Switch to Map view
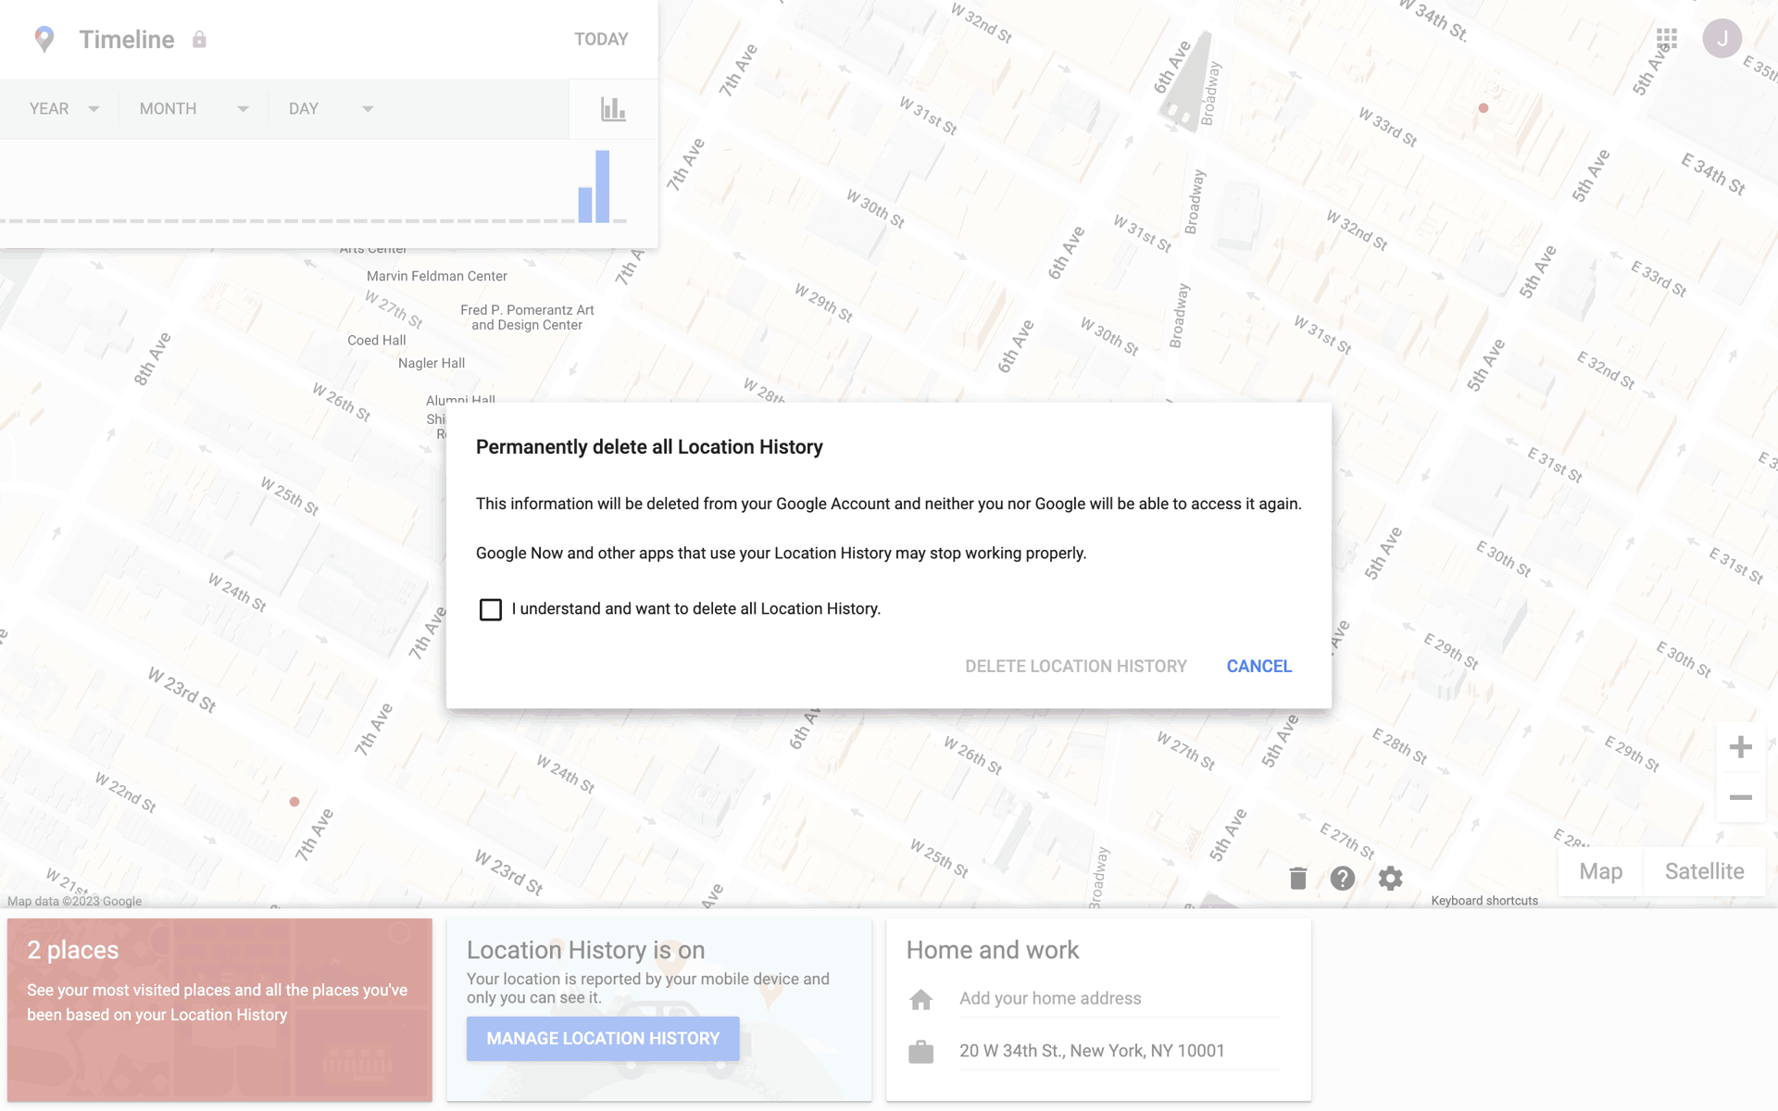The height and width of the screenshot is (1111, 1778). 1600,871
